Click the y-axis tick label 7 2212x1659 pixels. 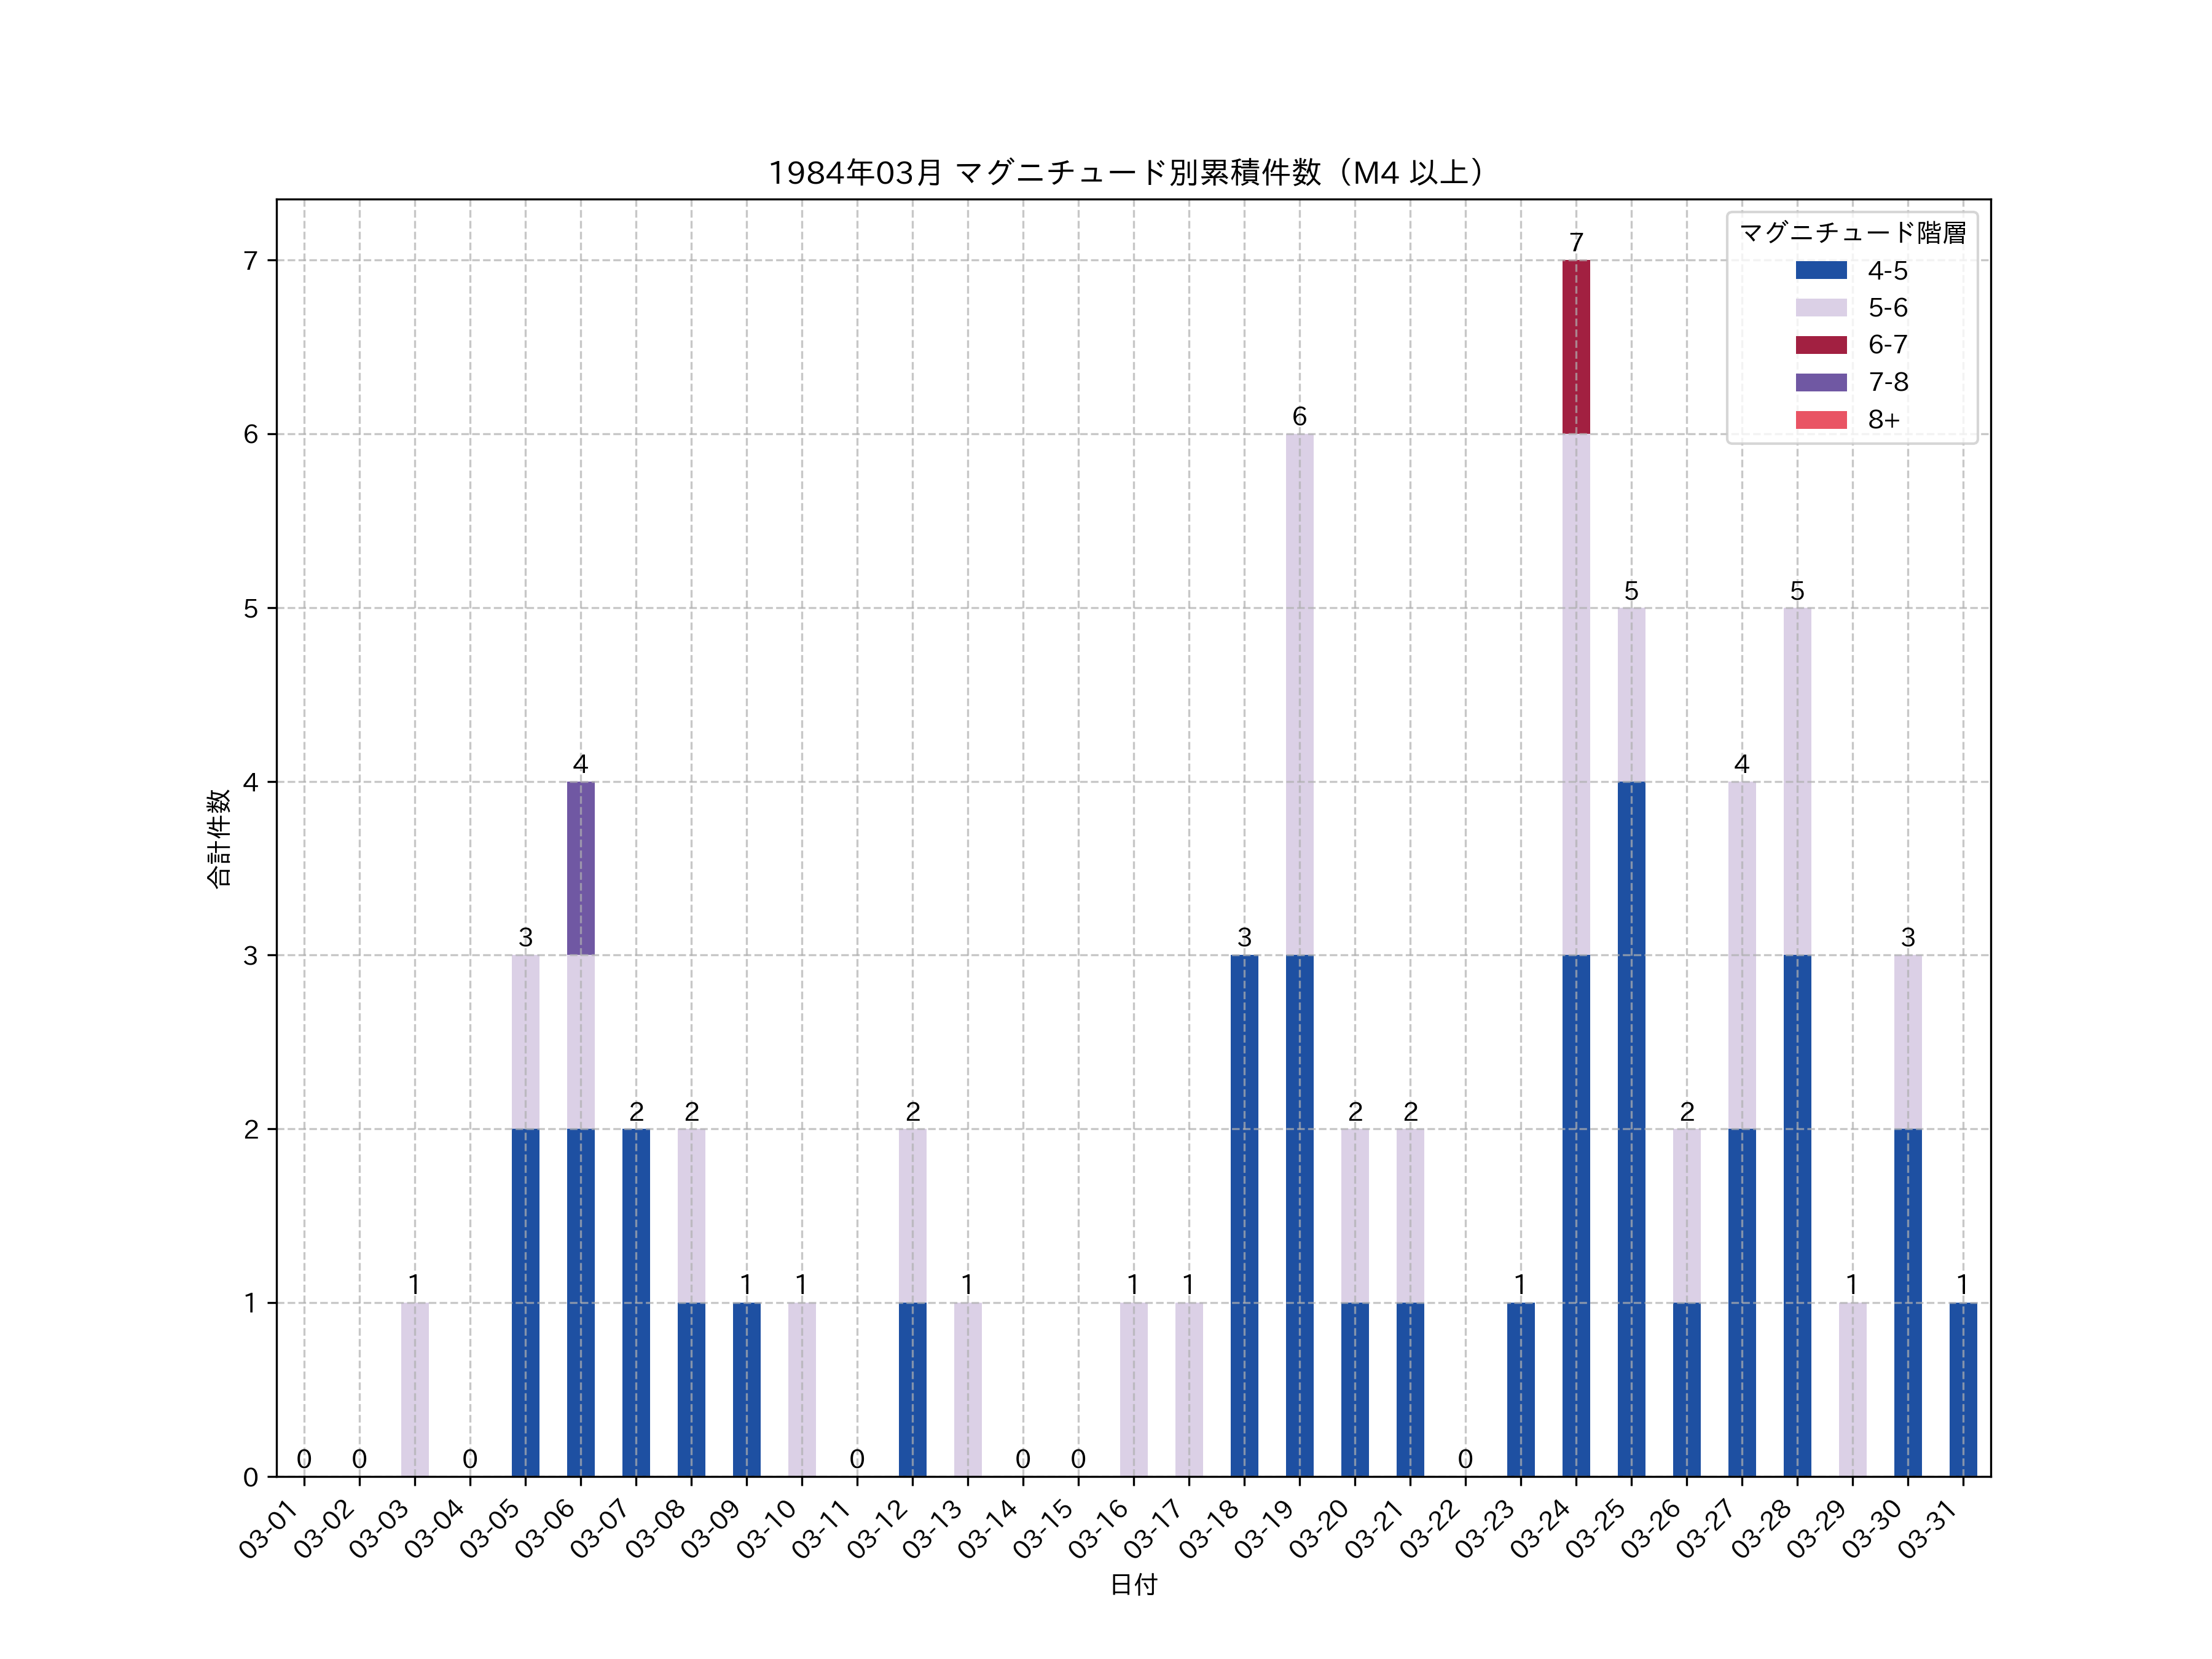point(250,261)
